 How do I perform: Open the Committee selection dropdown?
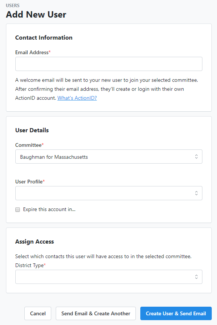tap(109, 157)
